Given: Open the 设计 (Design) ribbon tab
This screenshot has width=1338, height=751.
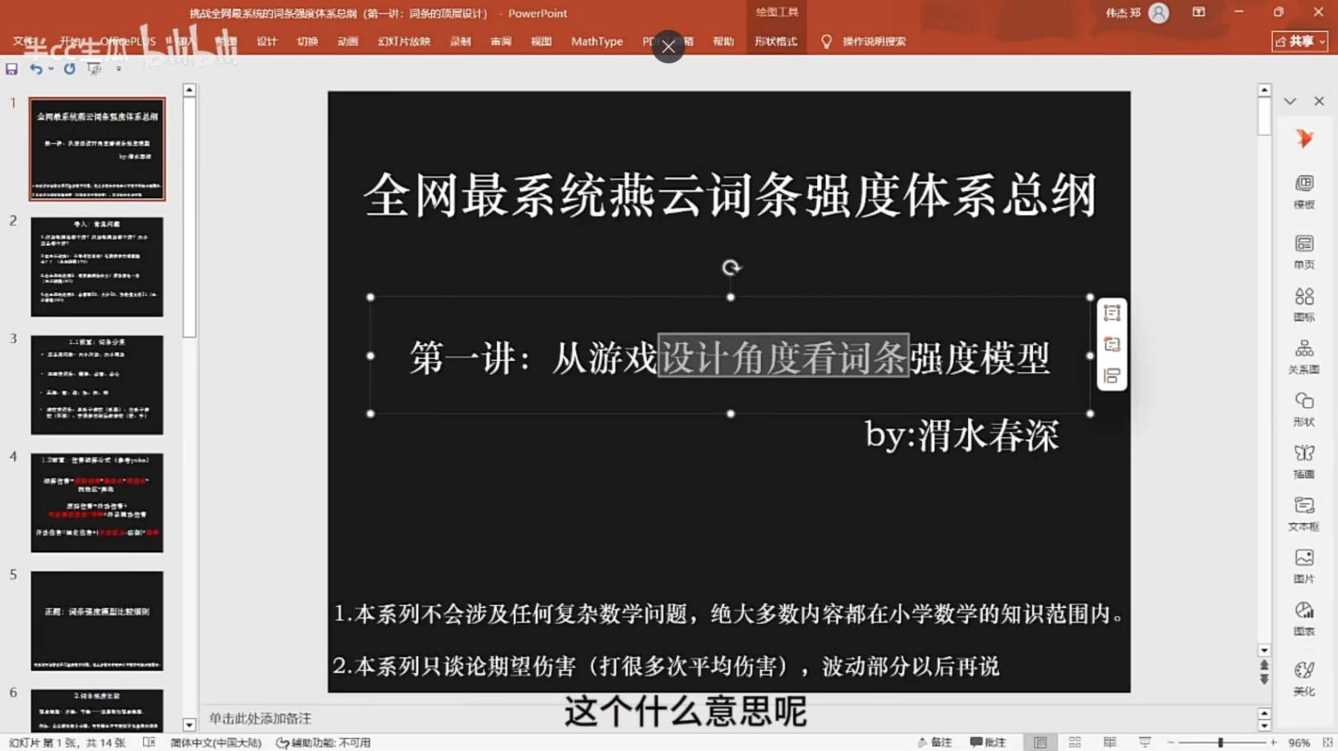Looking at the screenshot, I should tap(266, 42).
